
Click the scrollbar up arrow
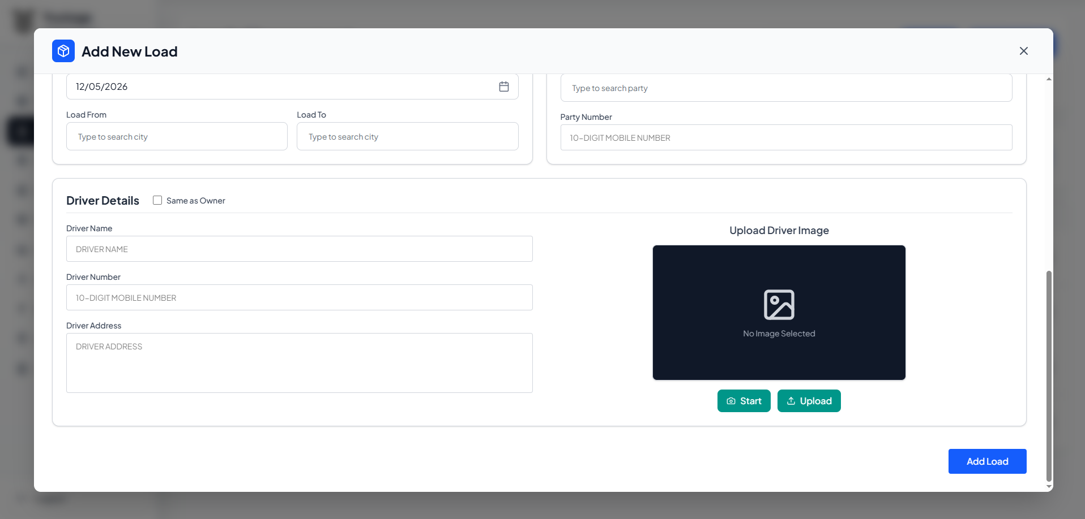(x=1049, y=79)
